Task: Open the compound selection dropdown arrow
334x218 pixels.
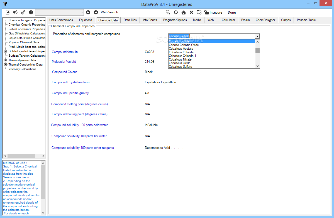Action: pos(257,36)
